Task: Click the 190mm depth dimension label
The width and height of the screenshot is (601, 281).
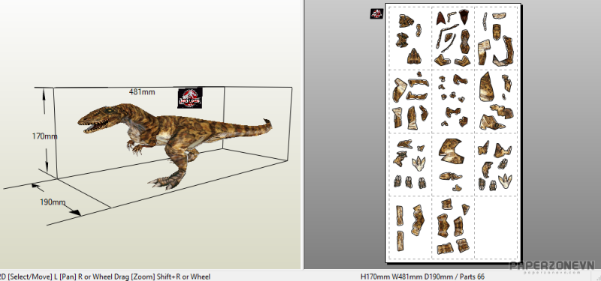Action: click(x=53, y=202)
